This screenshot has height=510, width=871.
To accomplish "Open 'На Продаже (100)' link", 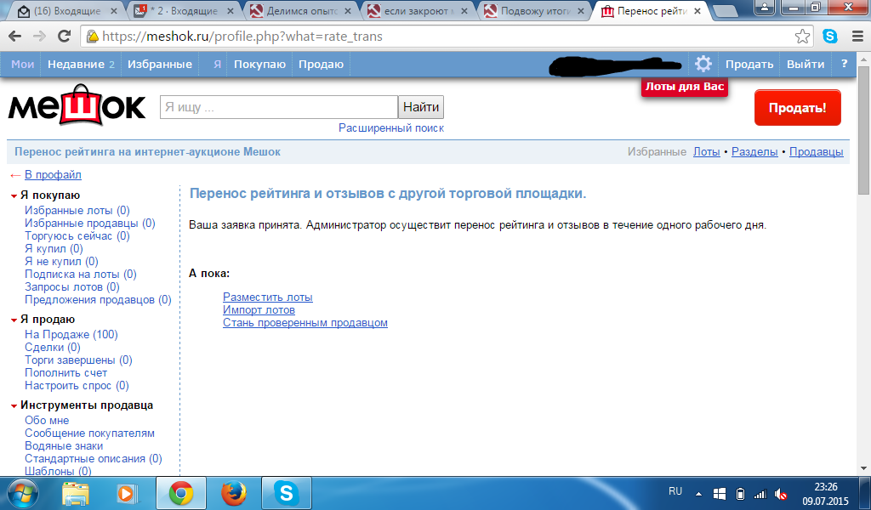I will point(71,334).
